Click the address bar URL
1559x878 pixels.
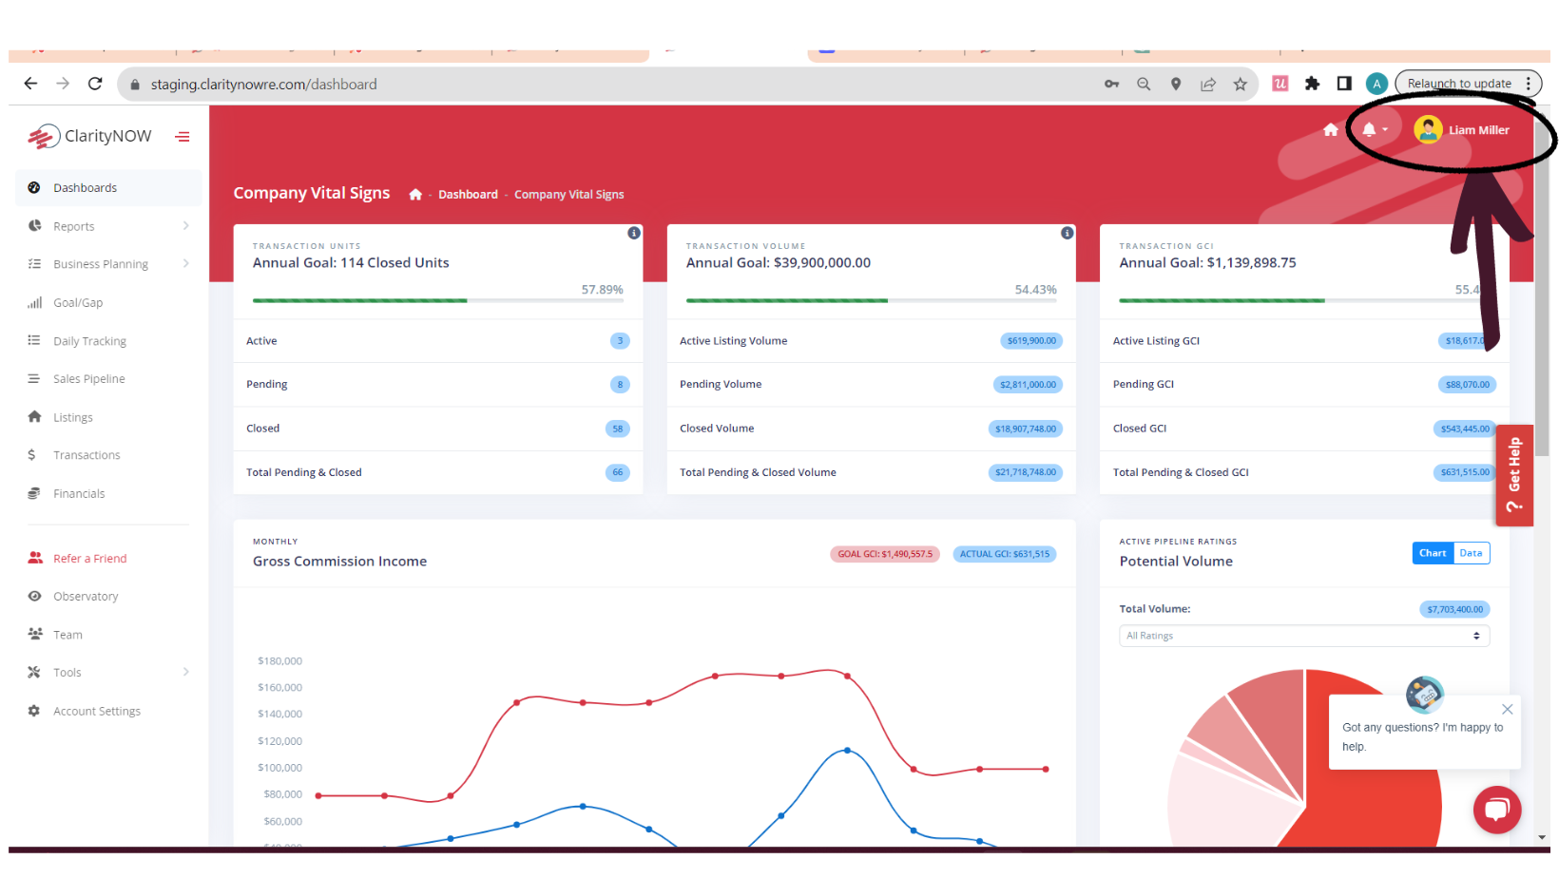[263, 85]
